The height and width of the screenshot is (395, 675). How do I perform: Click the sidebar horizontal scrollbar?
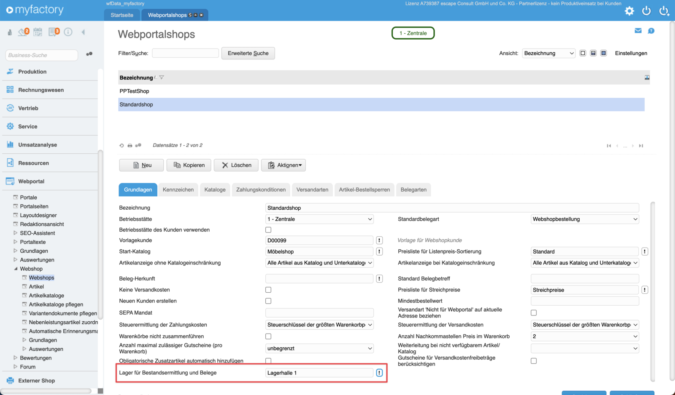click(x=46, y=391)
